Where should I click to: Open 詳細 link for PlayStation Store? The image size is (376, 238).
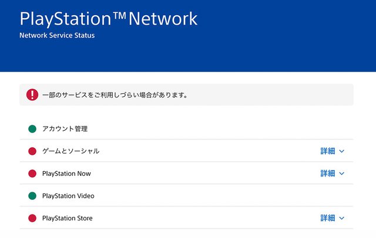(327, 218)
